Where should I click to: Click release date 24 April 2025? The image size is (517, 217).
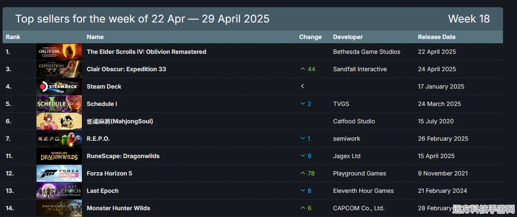click(x=437, y=69)
